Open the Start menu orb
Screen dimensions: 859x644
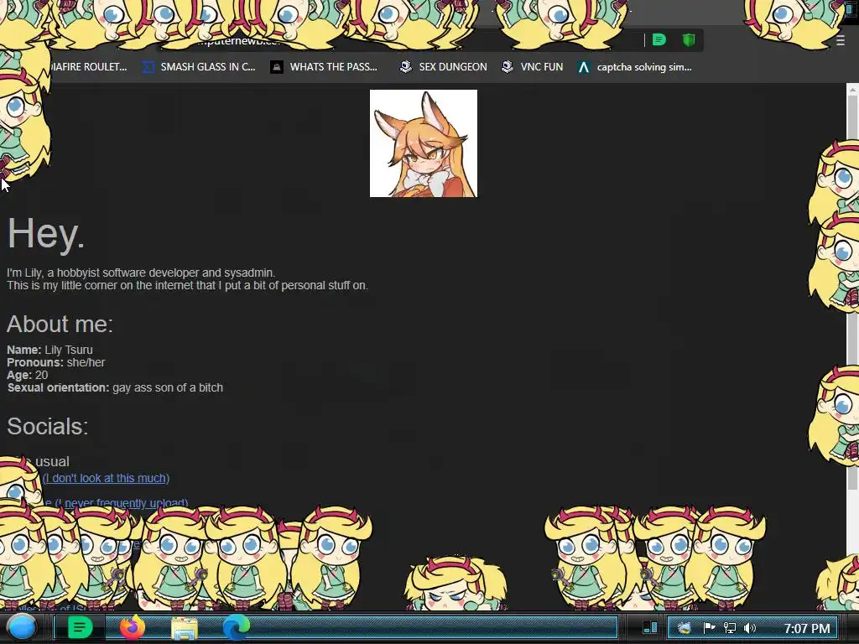[21, 627]
